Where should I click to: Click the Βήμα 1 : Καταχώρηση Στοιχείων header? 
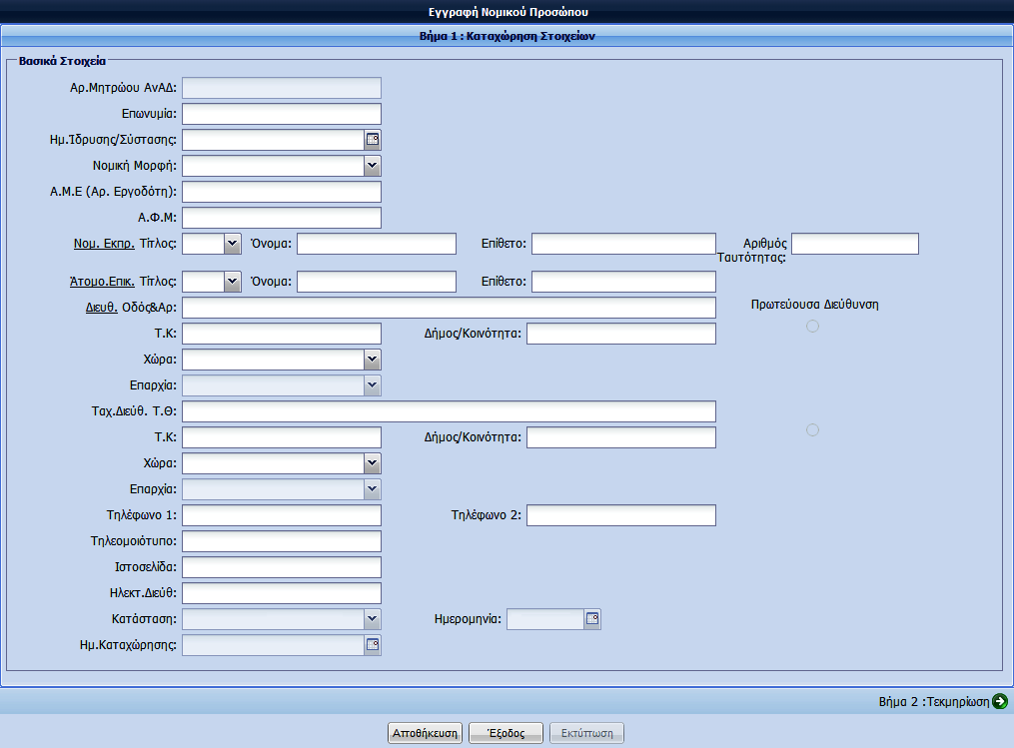coord(507,36)
